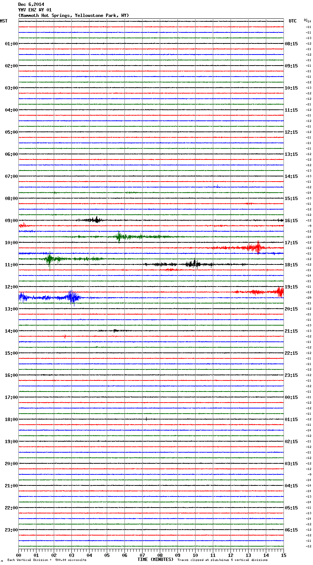
Task: Select the Mammoth Hot Springs location title
Action: (x=74, y=15)
